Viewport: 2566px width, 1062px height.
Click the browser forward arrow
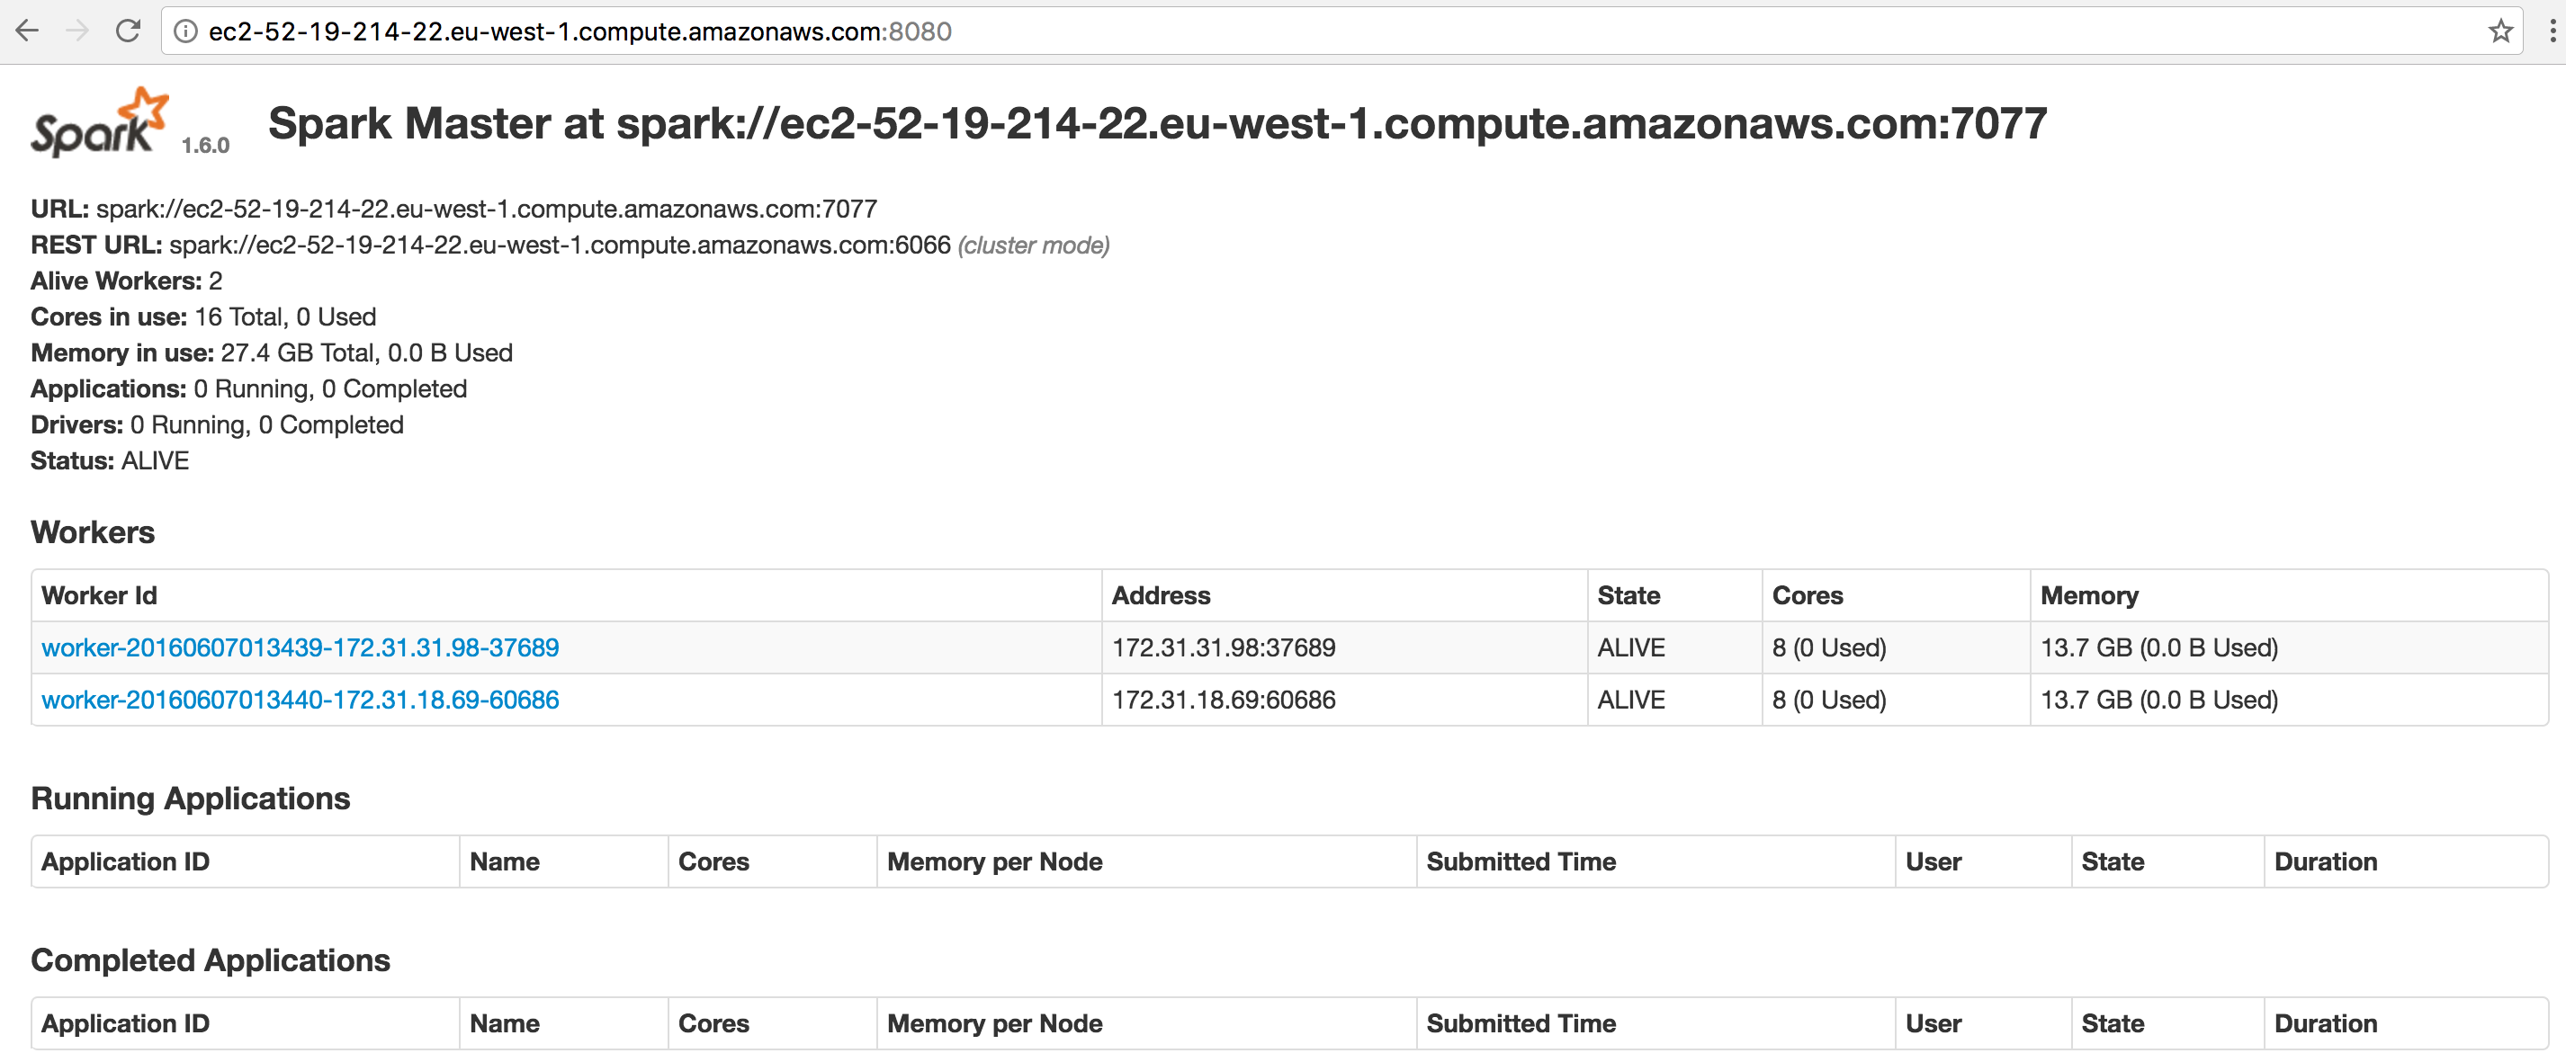76,31
